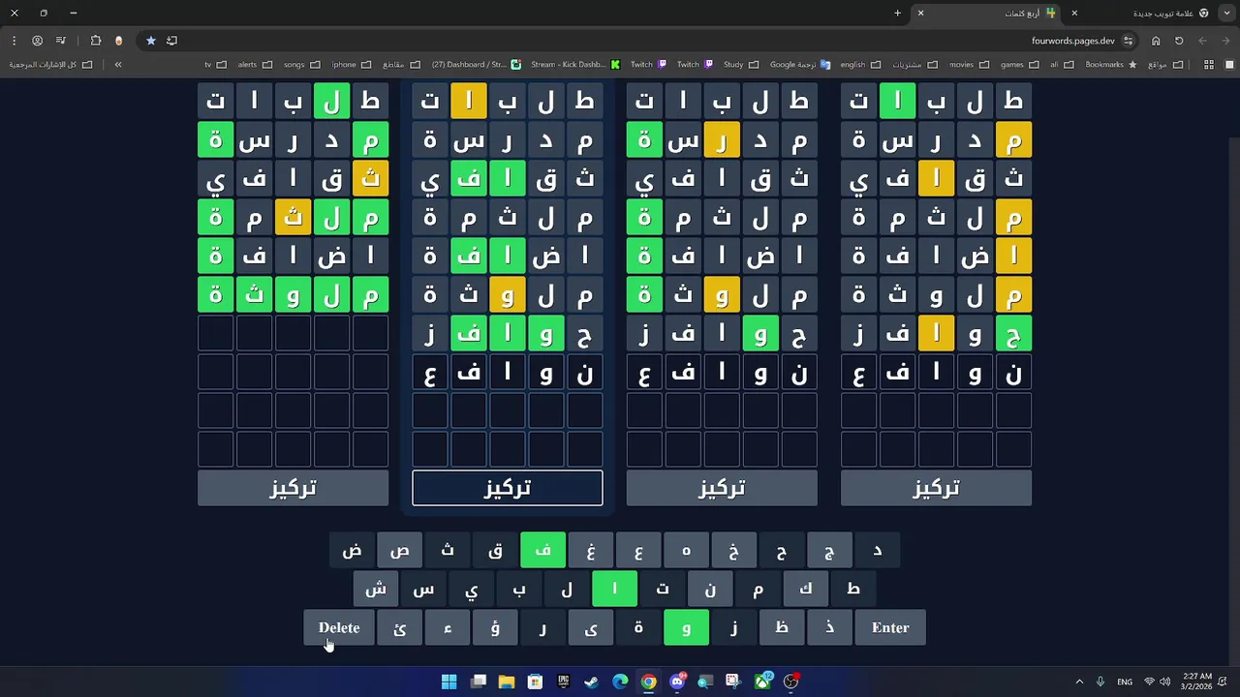This screenshot has width=1240, height=697.
Task: Open Discord from the taskbar
Action: [x=677, y=682]
